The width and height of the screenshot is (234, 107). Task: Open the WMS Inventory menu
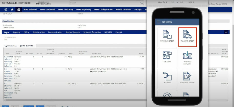pyautogui.click(x=66, y=9)
